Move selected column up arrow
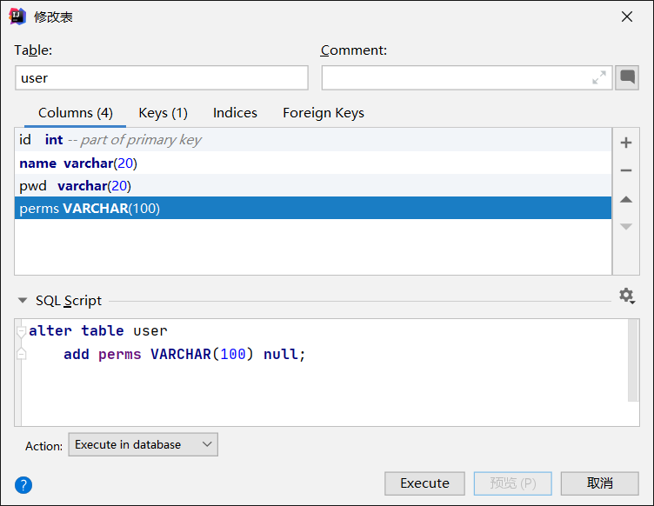 [x=625, y=199]
